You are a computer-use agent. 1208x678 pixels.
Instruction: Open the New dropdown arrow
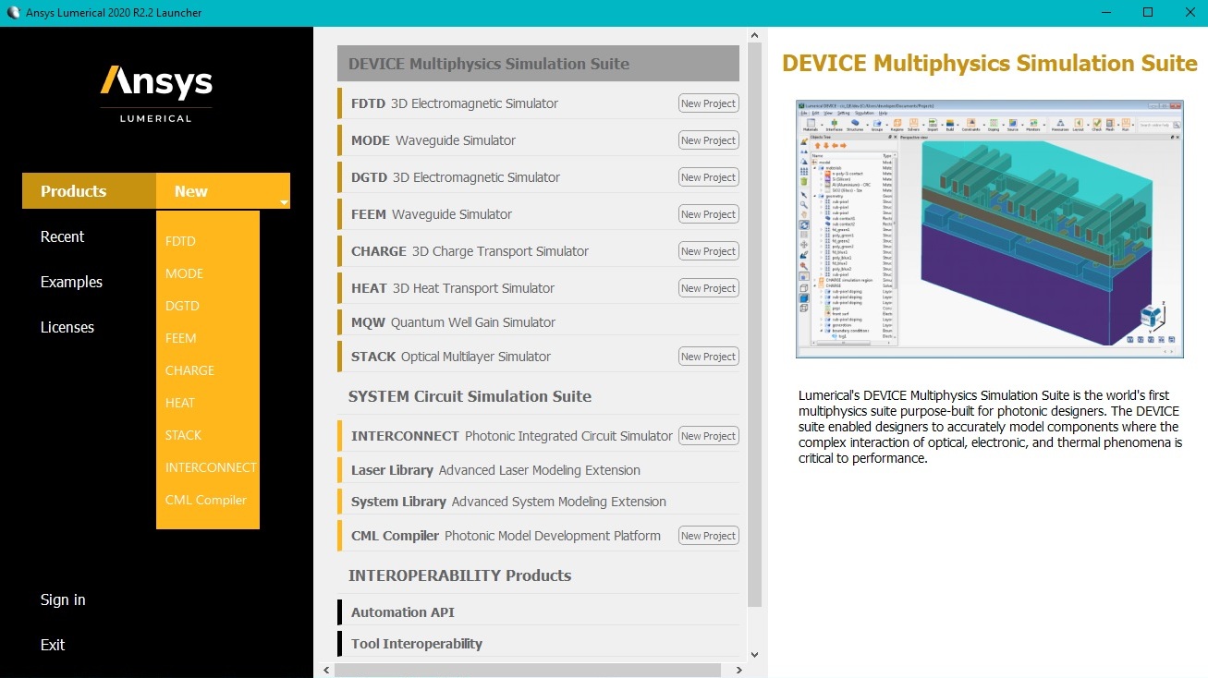[284, 201]
